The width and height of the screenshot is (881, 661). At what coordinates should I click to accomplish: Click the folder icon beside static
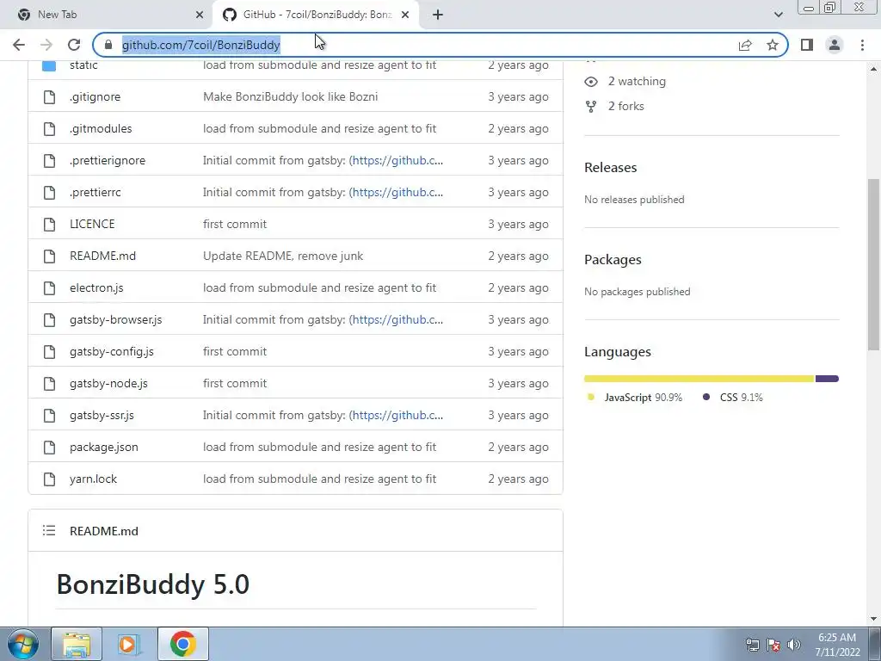(x=49, y=65)
